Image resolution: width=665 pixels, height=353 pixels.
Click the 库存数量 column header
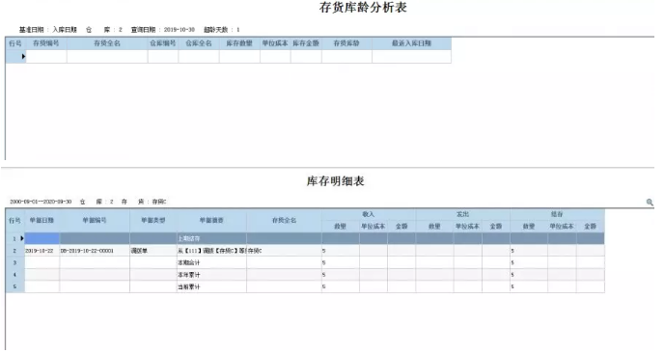[x=239, y=43]
